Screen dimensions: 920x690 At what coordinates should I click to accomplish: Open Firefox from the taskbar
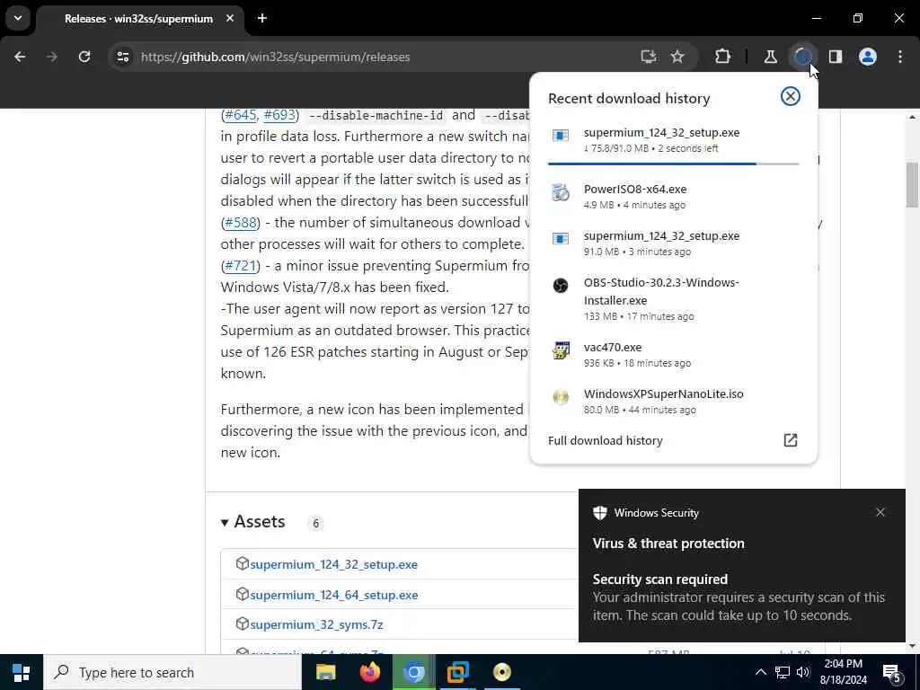click(369, 672)
